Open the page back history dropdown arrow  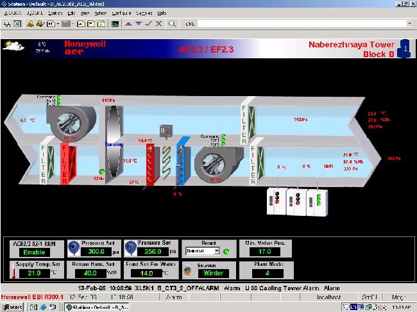click(58, 24)
